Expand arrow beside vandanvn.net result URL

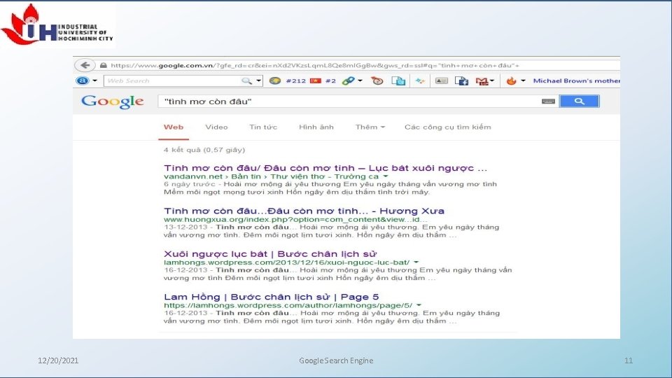pos(385,176)
